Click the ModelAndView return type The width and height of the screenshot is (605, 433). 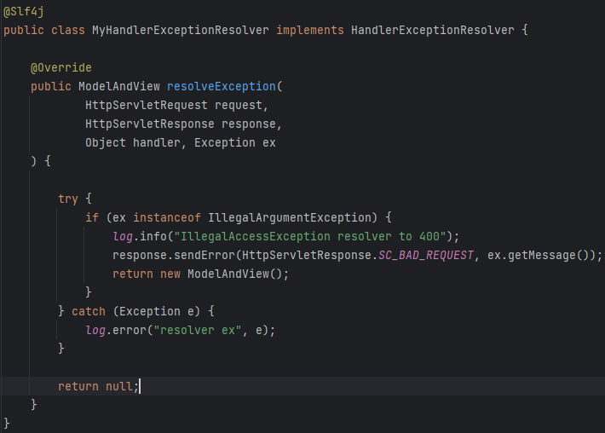pos(118,86)
